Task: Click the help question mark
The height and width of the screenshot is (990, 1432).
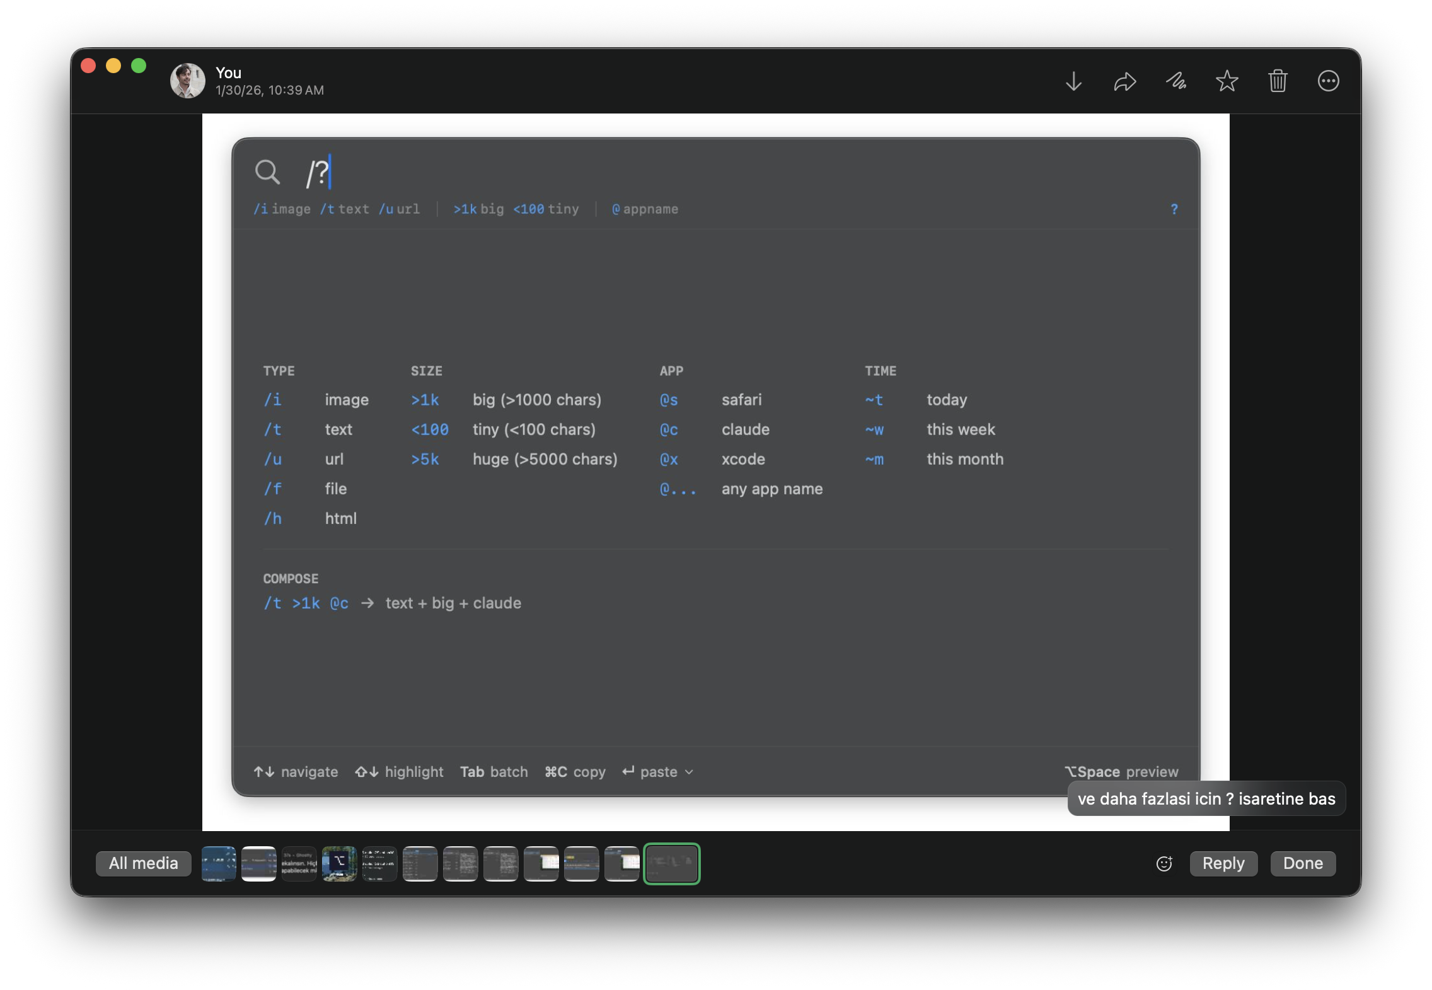Action: 1174,209
